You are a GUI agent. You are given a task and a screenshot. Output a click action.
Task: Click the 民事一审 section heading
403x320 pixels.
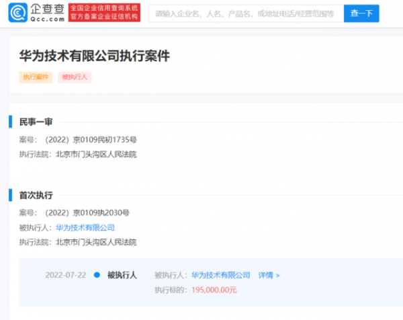36,122
